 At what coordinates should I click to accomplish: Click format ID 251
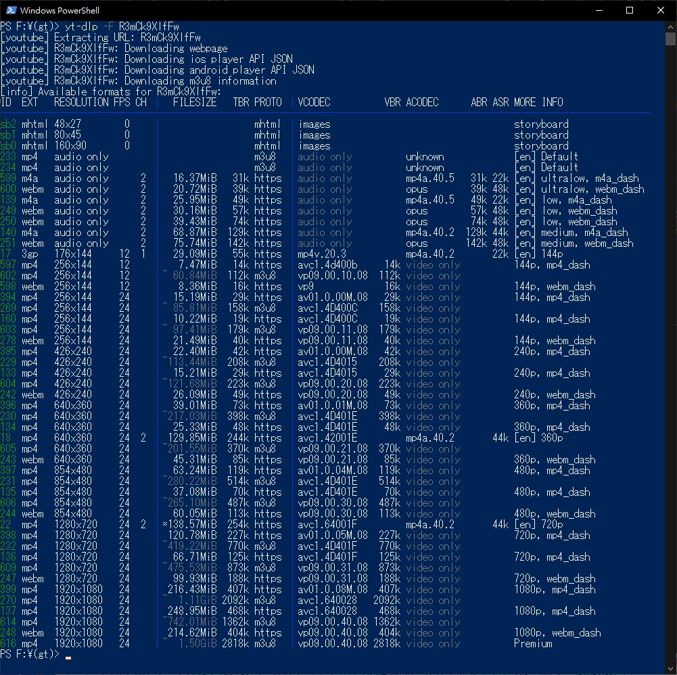coord(8,243)
